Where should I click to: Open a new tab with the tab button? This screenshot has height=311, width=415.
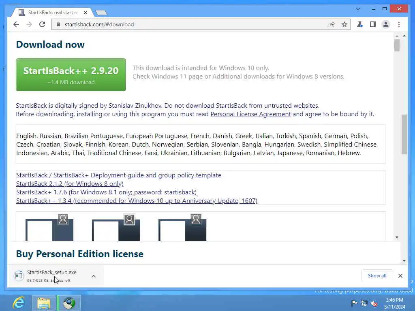tap(101, 13)
